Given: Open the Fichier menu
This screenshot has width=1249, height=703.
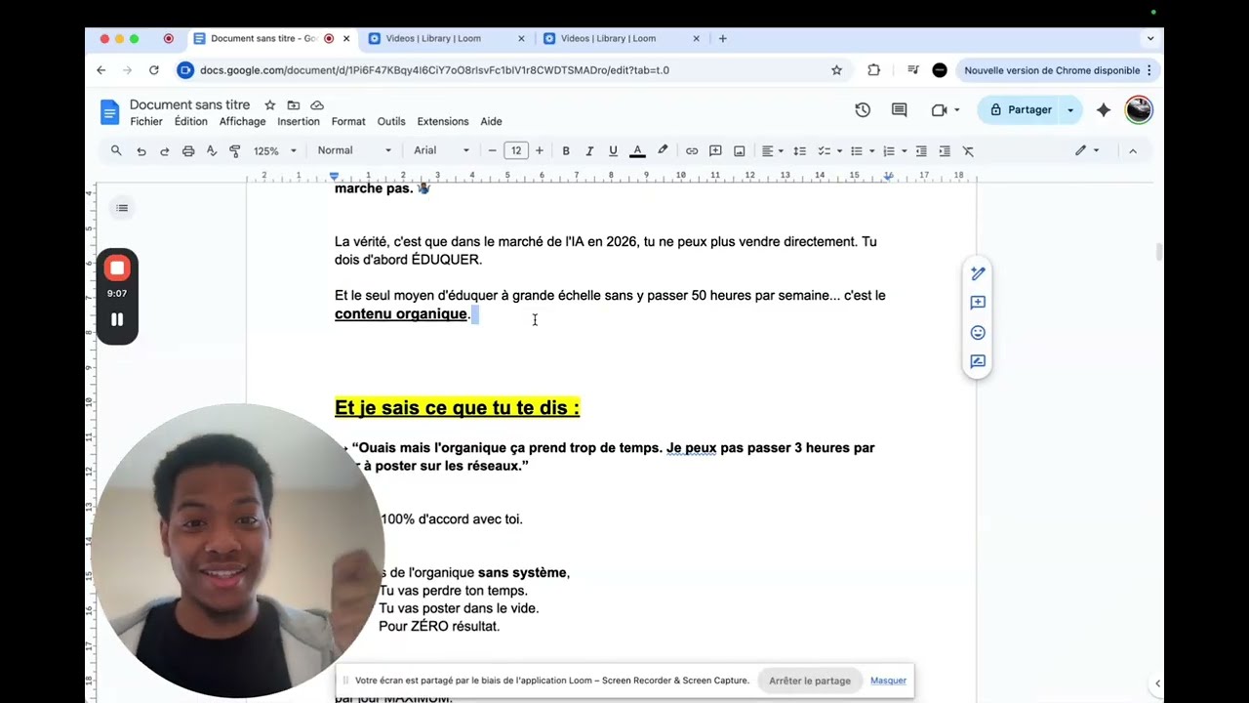Looking at the screenshot, I should click(x=146, y=121).
